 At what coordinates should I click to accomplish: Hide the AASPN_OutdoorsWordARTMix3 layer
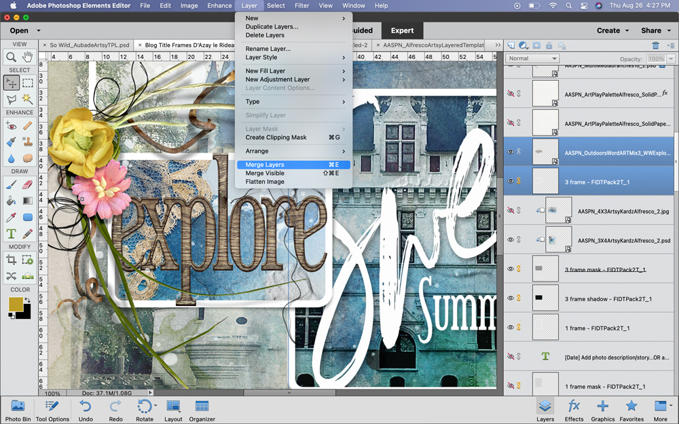pyautogui.click(x=511, y=152)
